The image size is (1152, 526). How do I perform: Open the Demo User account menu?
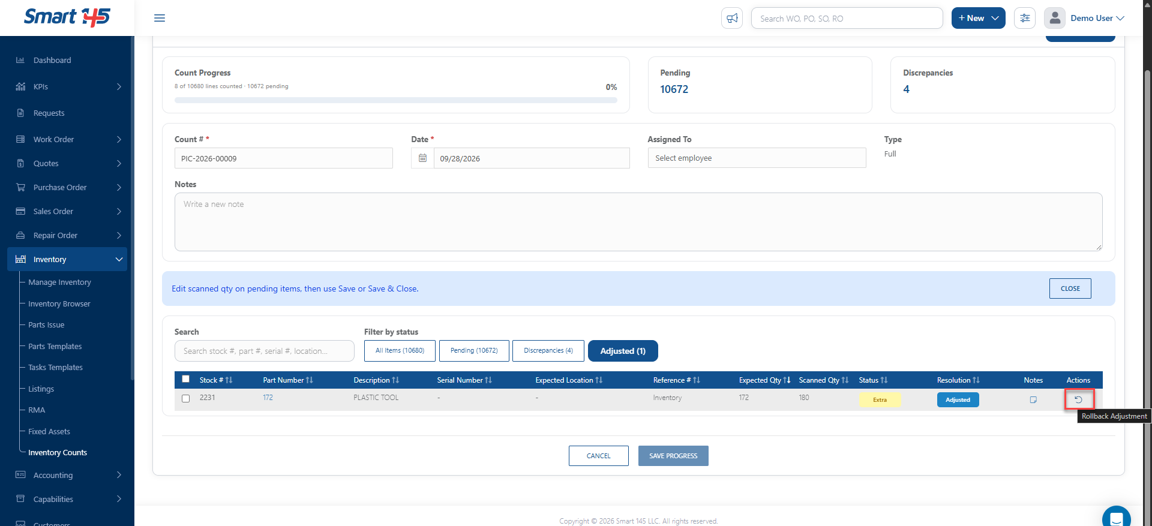1085,18
